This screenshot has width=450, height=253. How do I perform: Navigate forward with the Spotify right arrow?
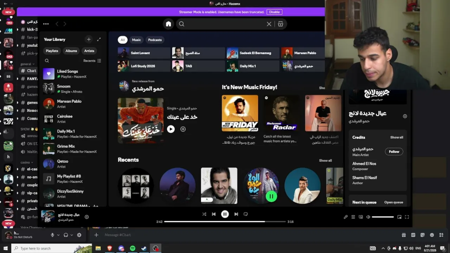point(65,24)
